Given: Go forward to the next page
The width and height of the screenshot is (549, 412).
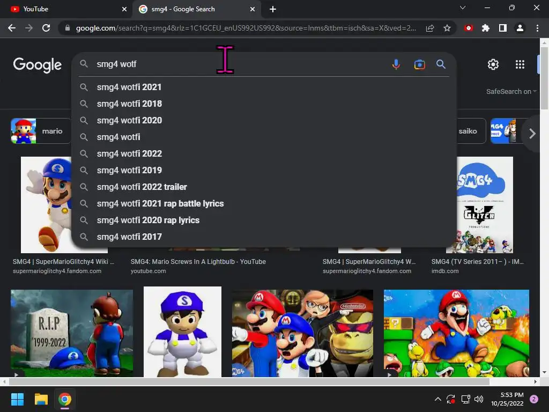Looking at the screenshot, I should pyautogui.click(x=29, y=28).
